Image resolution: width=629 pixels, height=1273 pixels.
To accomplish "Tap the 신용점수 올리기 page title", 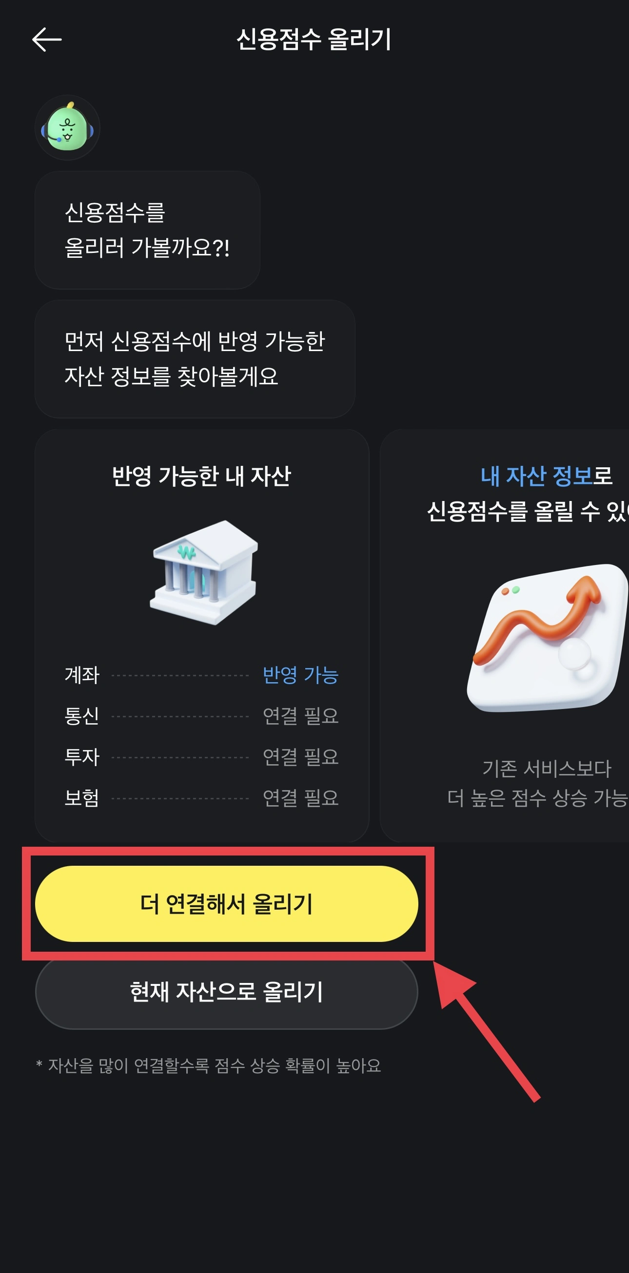I will (x=314, y=40).
